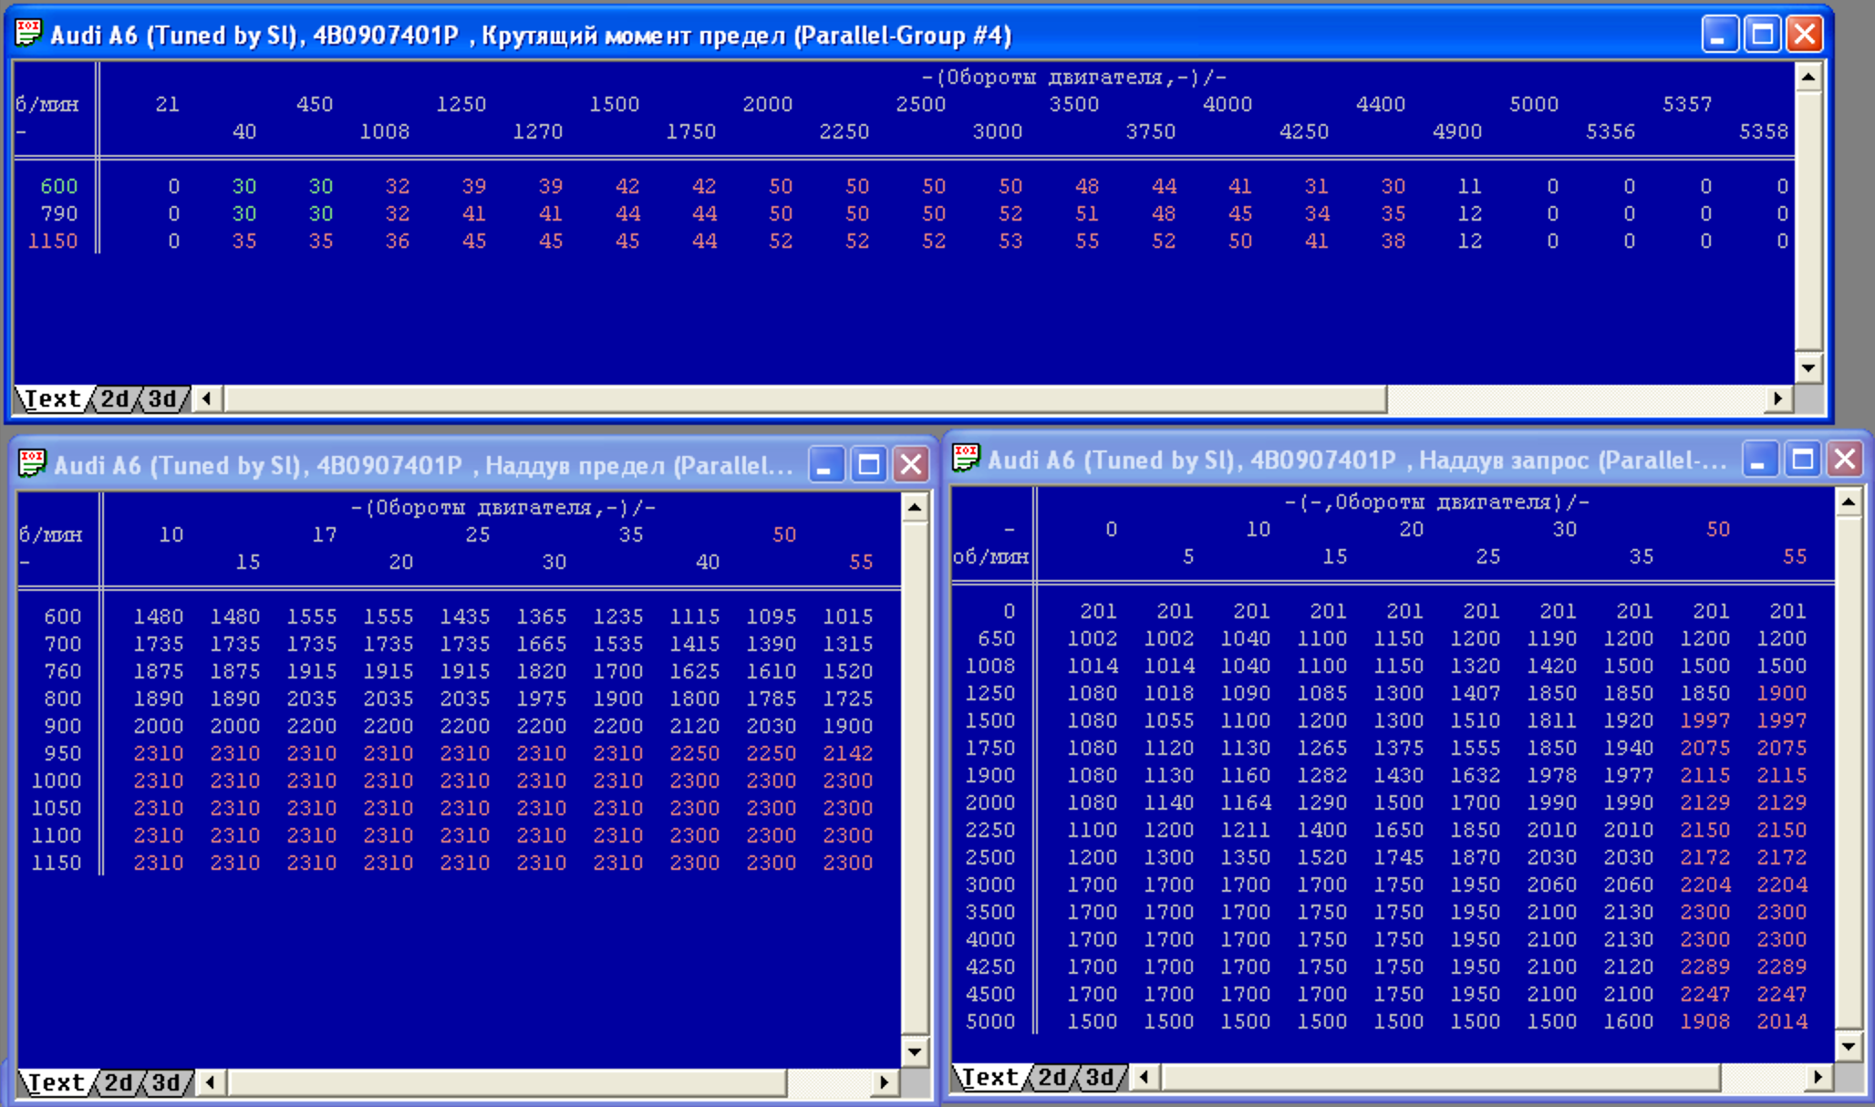Switch the boost limit window to 2d view
The image size is (1875, 1107).
[x=119, y=1082]
